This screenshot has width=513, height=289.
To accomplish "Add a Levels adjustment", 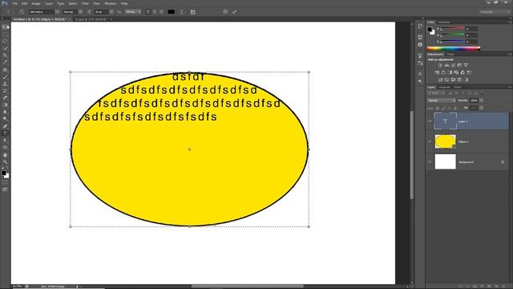I will tap(446, 66).
